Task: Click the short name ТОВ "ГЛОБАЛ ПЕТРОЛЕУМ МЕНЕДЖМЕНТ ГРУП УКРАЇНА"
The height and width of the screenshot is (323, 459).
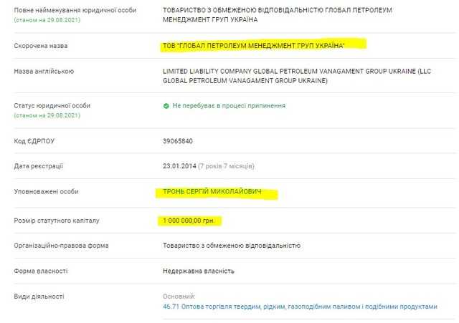Action: tap(253, 46)
